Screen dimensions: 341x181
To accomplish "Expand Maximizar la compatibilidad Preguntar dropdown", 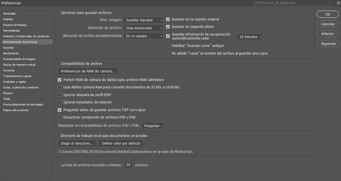I will point(153,126).
